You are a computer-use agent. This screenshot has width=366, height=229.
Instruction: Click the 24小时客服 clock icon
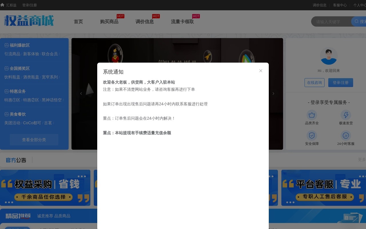click(346, 136)
